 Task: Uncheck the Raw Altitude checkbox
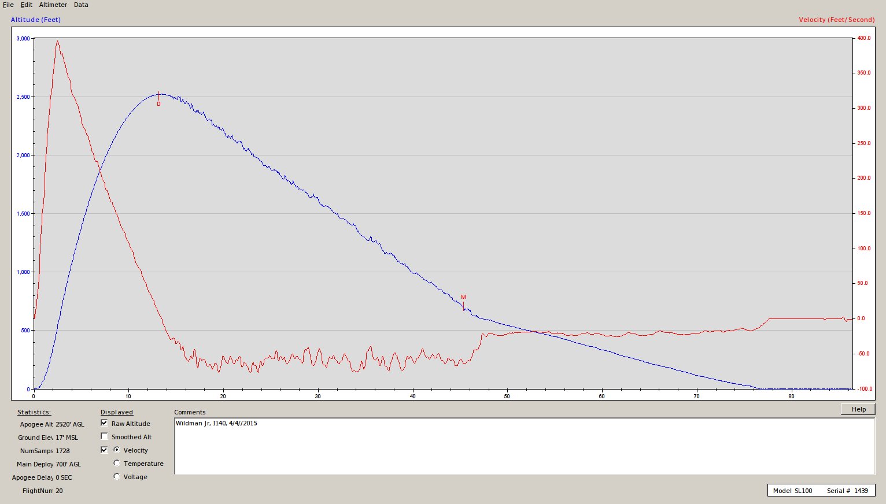click(105, 423)
